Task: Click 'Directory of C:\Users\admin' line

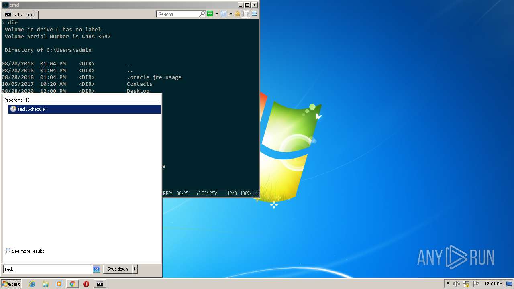Action: [48, 50]
